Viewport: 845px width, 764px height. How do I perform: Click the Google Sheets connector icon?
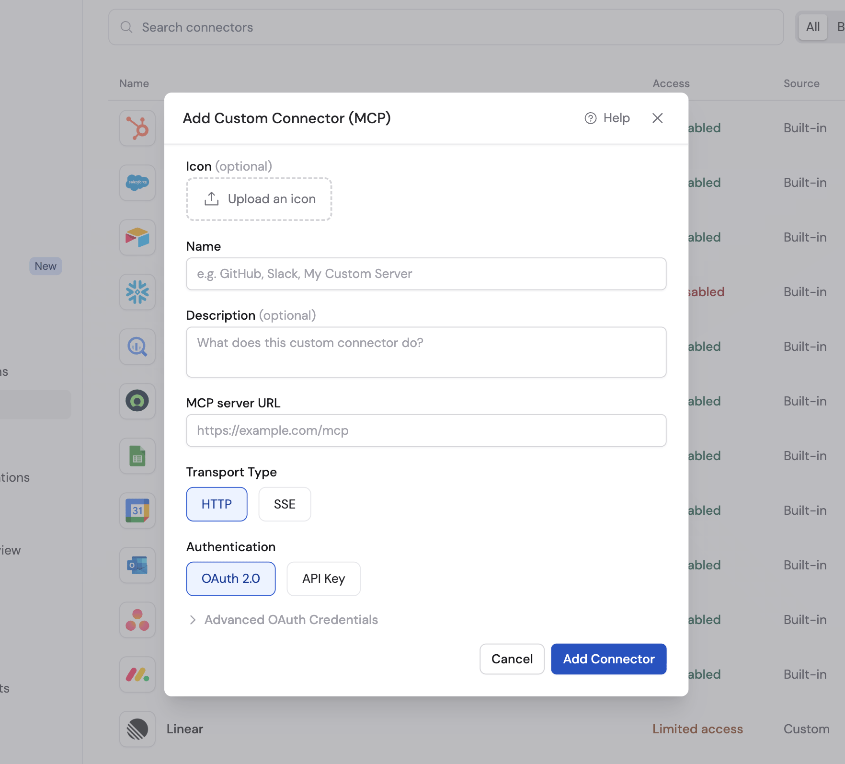(137, 456)
